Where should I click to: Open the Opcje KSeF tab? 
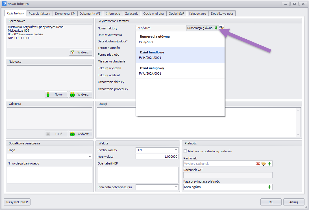(x=177, y=14)
